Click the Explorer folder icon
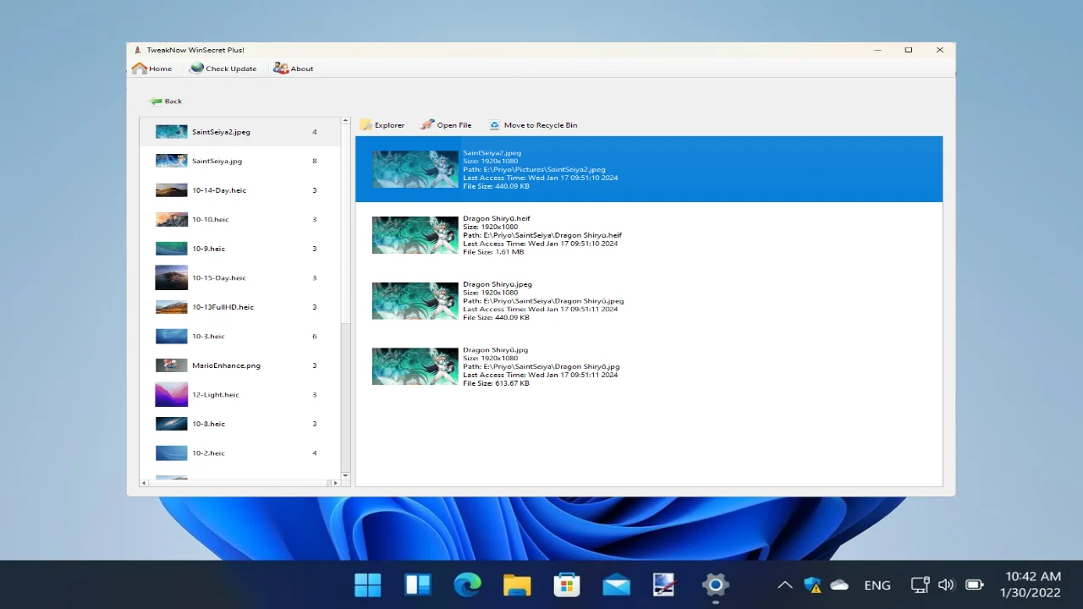 [x=366, y=125]
